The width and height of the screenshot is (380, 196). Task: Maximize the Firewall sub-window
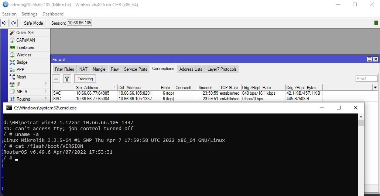point(369,59)
